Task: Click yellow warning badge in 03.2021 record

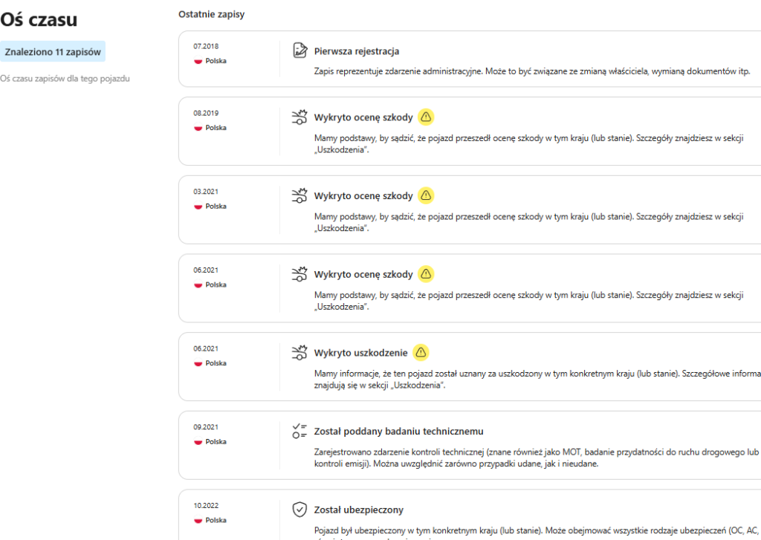Action: pos(426,195)
